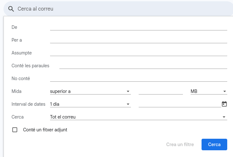Image resolution: width=233 pixels, height=157 pixels.
Task: Click the 'Crea un filtre' button
Action: tap(180, 145)
